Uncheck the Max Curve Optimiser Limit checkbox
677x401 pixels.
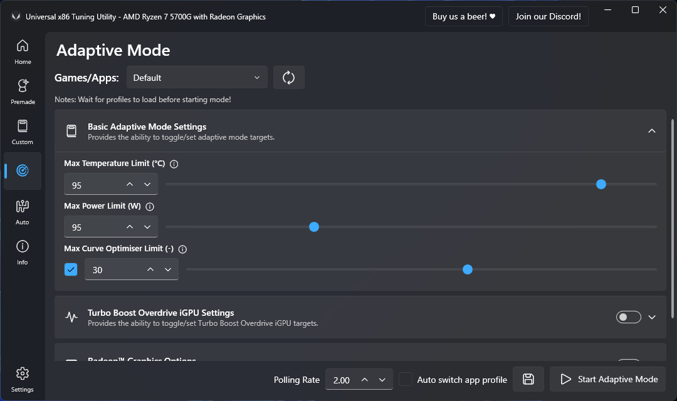pos(71,269)
